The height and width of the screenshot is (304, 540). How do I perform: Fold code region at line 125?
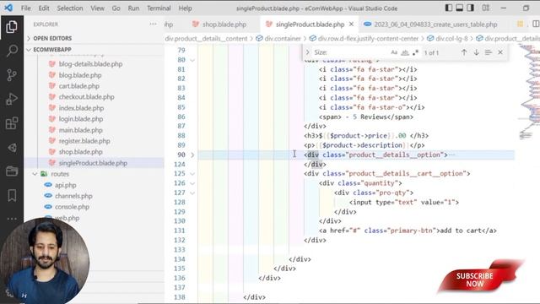click(x=192, y=174)
